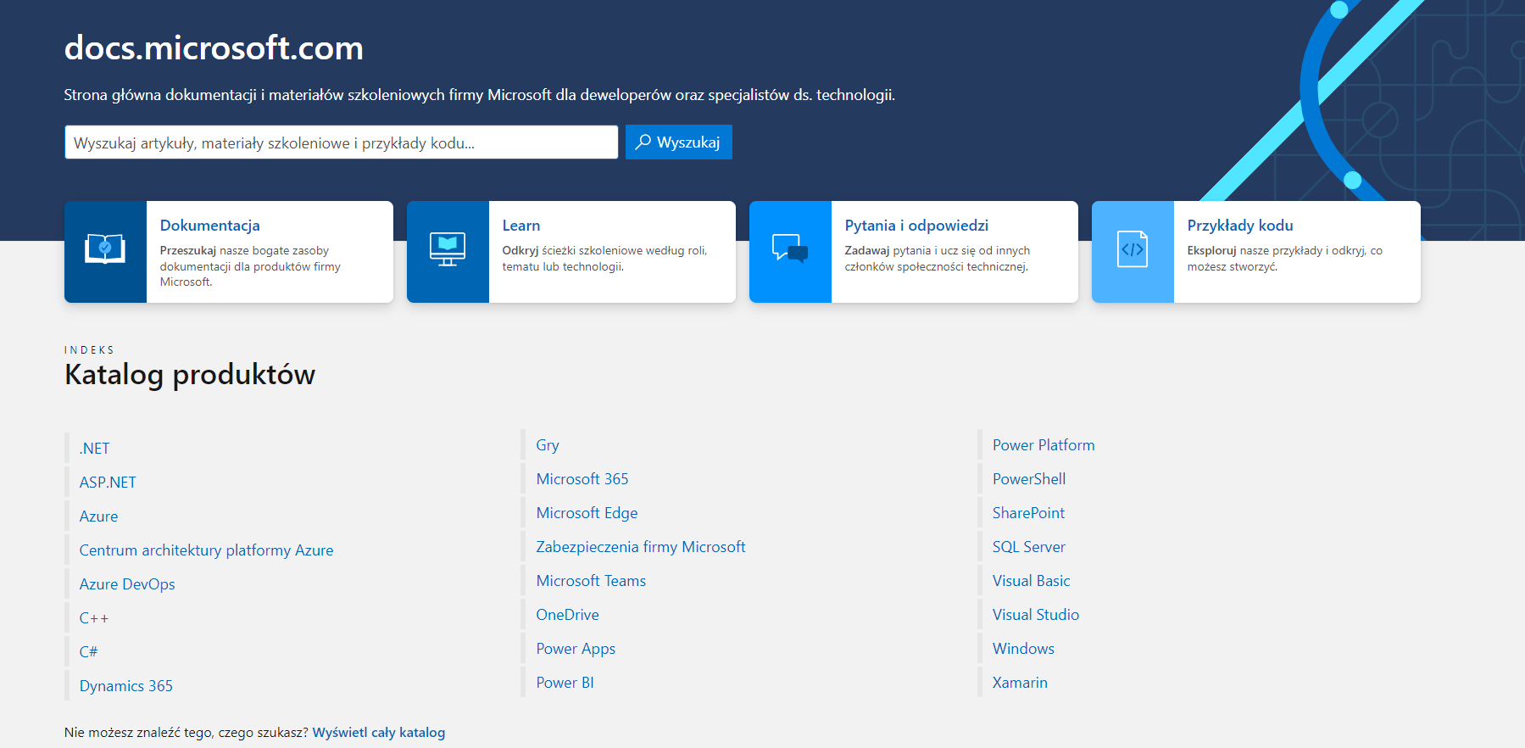Image resolution: width=1525 pixels, height=748 pixels.
Task: Open the C++ product link
Action: tap(94, 618)
